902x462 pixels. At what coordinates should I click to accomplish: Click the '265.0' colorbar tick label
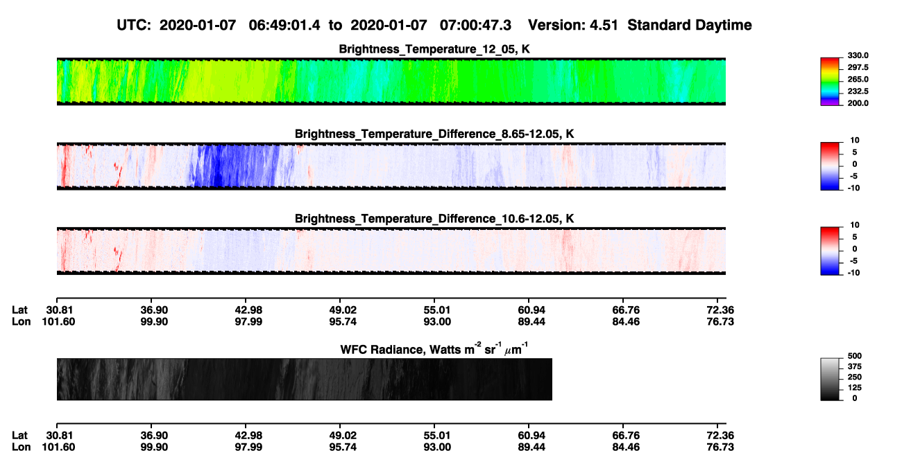click(x=858, y=80)
